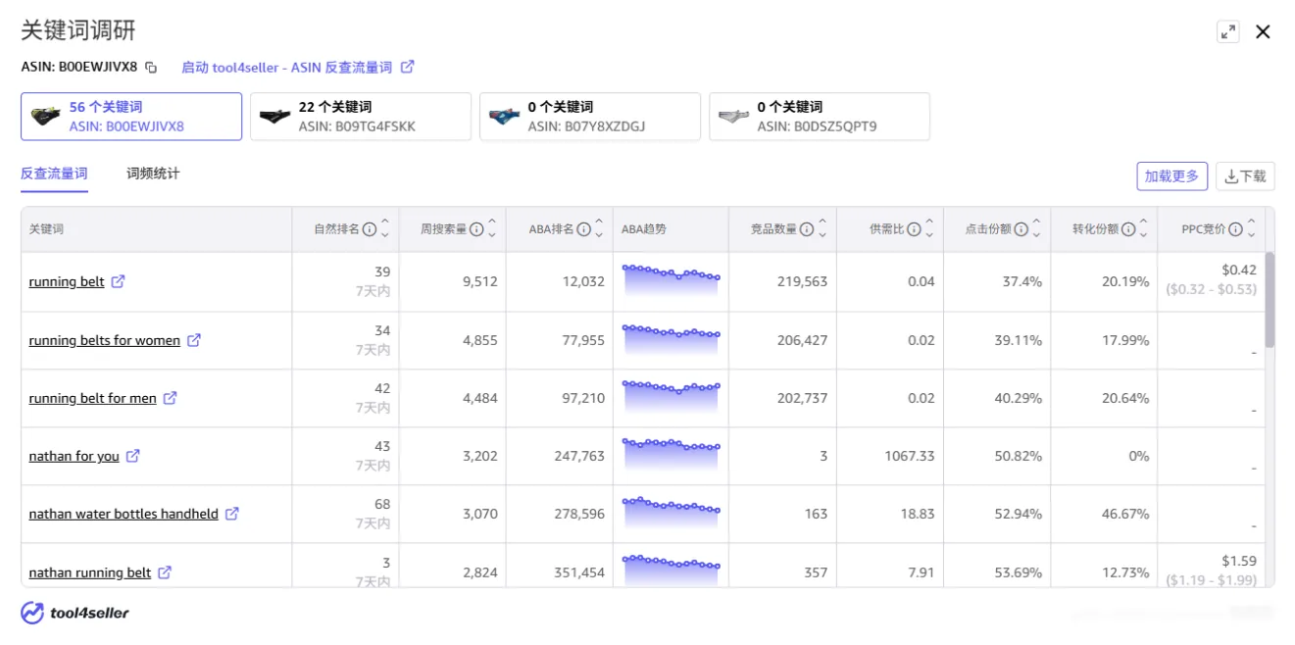1295x645 pixels.
Task: Open external link icon for nathan running belt
Action: coord(165,572)
